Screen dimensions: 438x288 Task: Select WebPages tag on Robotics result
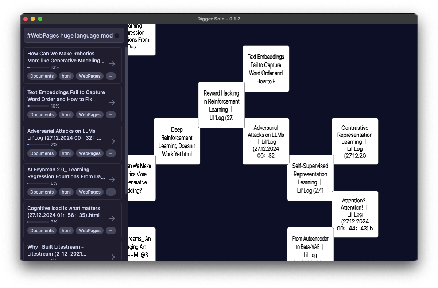tap(90, 76)
